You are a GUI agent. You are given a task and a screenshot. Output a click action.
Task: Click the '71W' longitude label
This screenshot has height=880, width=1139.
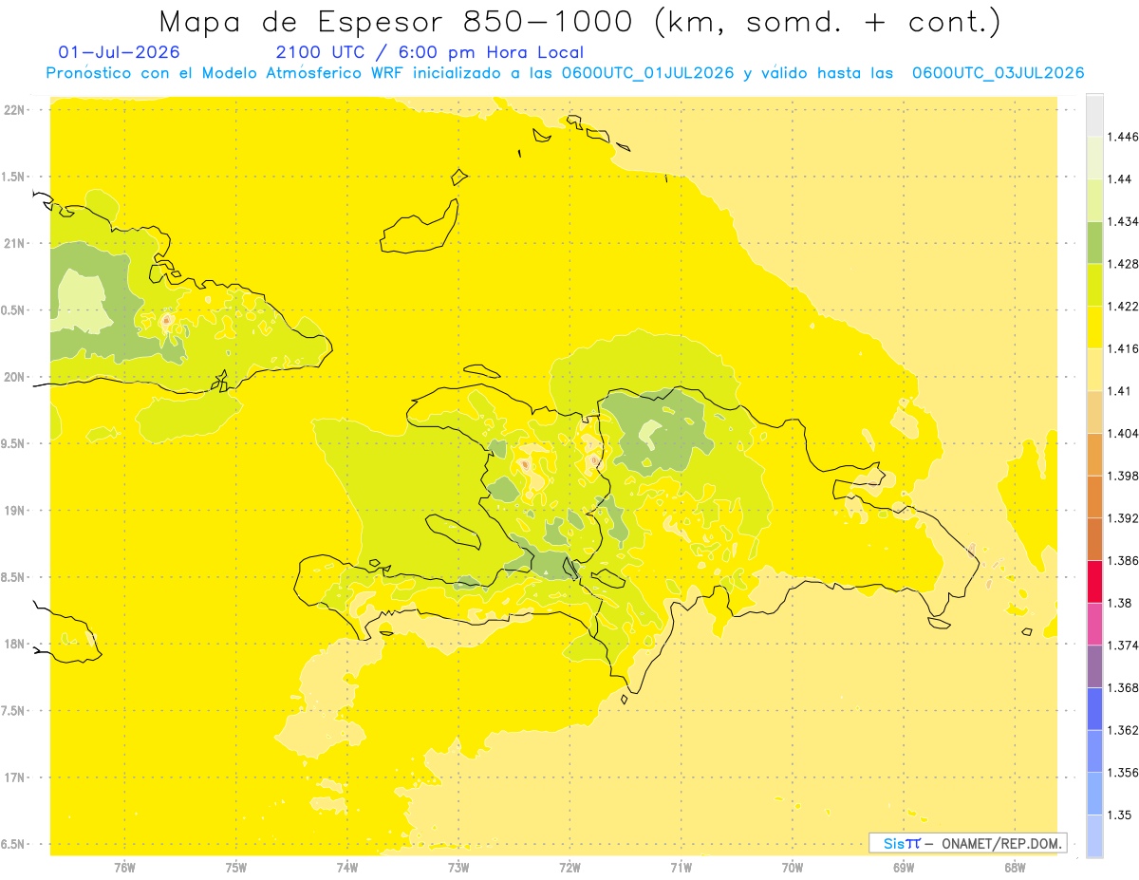pyautogui.click(x=681, y=867)
